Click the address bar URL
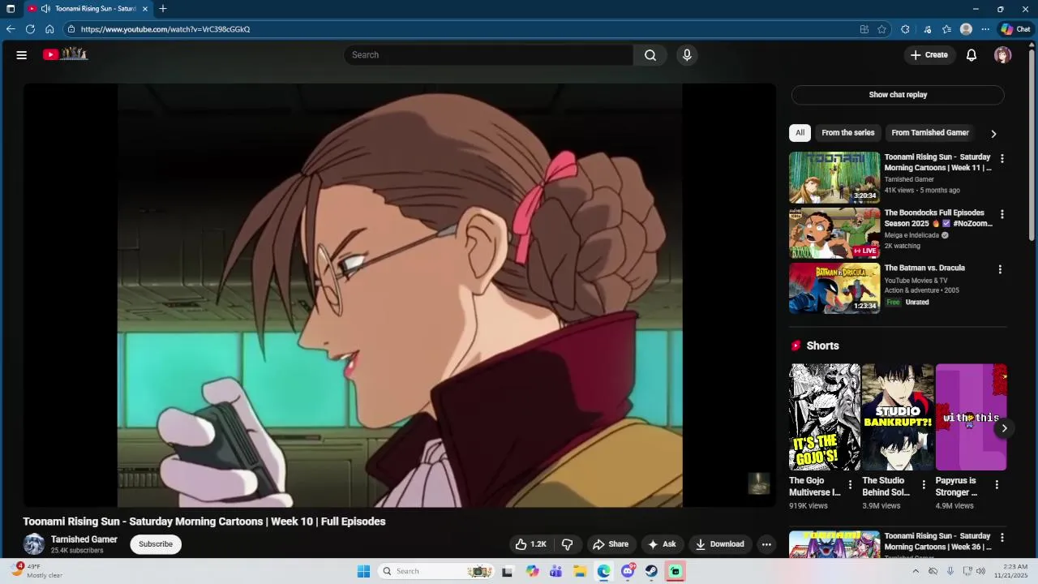The width and height of the screenshot is (1038, 584). [165, 29]
